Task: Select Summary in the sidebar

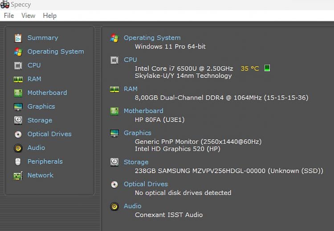Action: [x=43, y=38]
